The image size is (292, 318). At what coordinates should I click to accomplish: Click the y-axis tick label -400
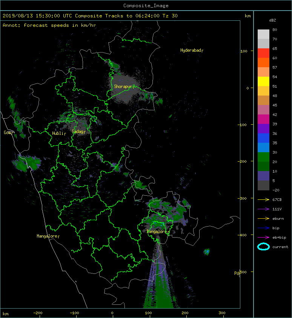(242, 235)
